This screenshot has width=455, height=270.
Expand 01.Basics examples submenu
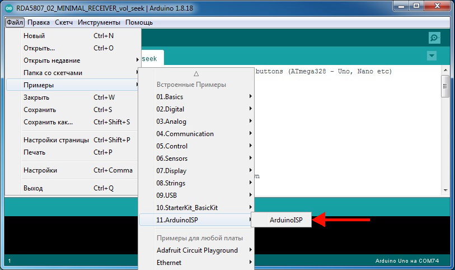click(x=197, y=97)
